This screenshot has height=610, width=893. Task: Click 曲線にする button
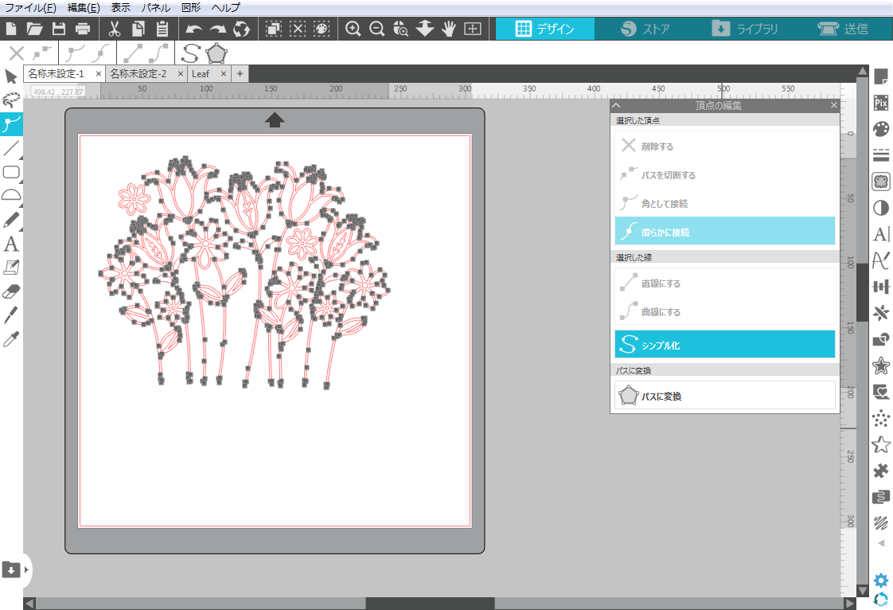pyautogui.click(x=724, y=311)
